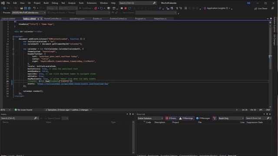The image size is (278, 156).
Task: Click the search magnifier icon in title bar
Action: (154, 3)
